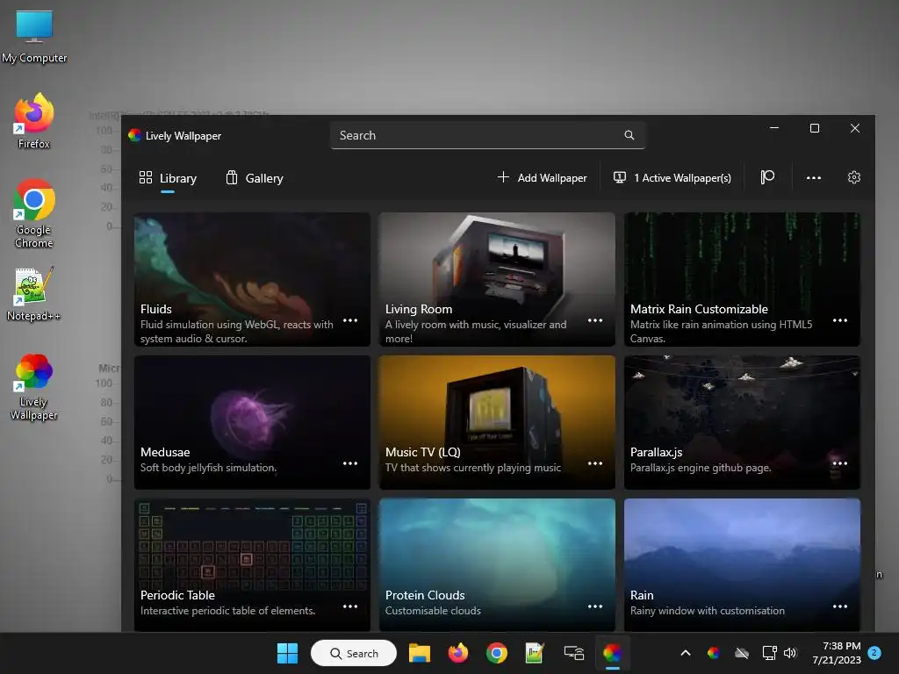This screenshot has height=674, width=899.
Task: Maximize the Lively Wallpaper window
Action: coord(814,128)
